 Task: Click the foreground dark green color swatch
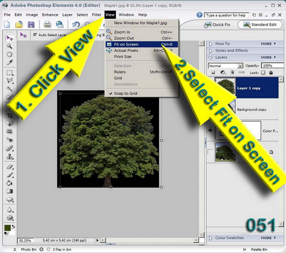tap(7, 228)
